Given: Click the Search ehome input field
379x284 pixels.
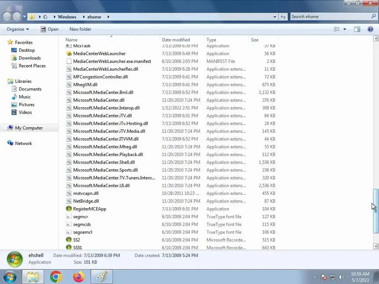Looking at the screenshot, I should click(331, 17).
